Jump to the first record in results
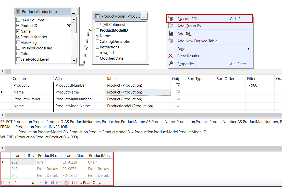The image size is (282, 187). 4,182
